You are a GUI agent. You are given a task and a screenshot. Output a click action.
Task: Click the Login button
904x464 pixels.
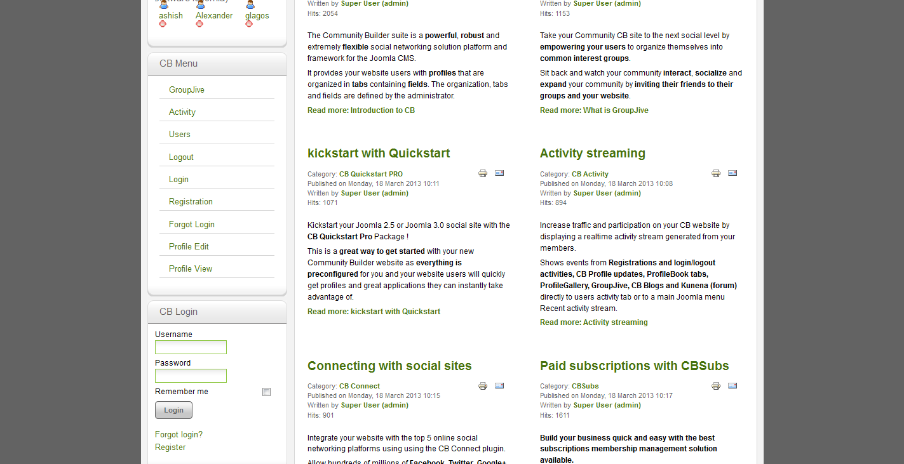173,410
